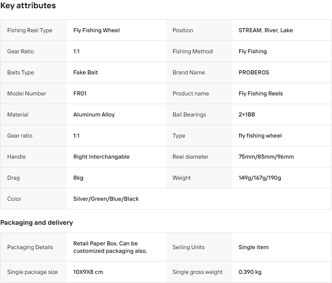
Task: Click the PROBEROS brand name value
Action: [254, 72]
